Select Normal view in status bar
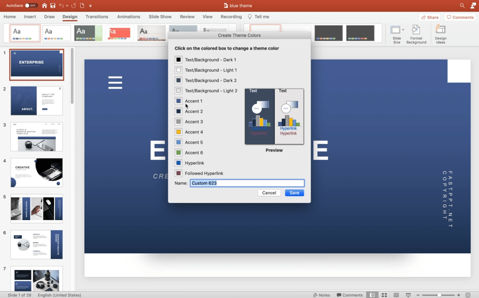 click(x=373, y=295)
